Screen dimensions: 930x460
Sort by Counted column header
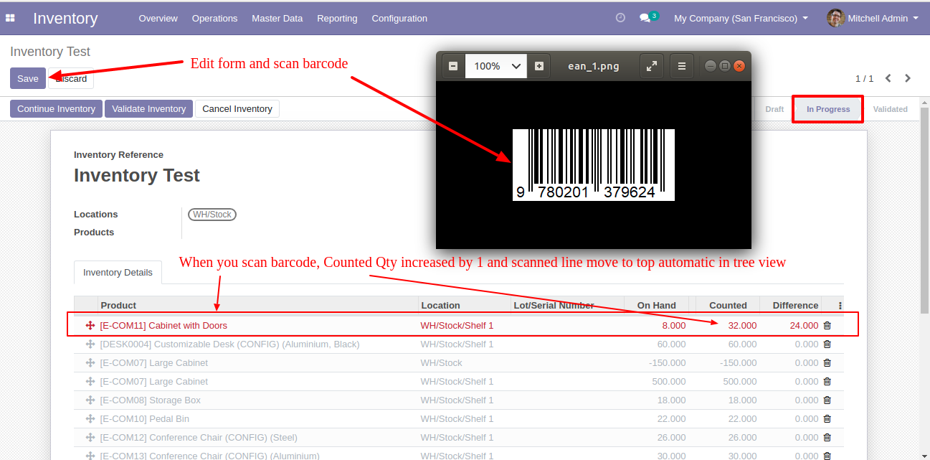pyautogui.click(x=728, y=306)
